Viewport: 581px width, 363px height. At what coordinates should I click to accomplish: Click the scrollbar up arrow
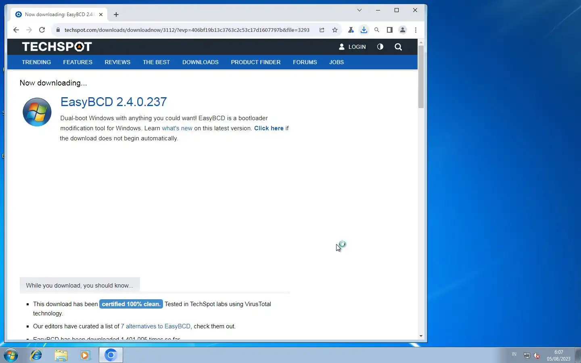tap(421, 42)
